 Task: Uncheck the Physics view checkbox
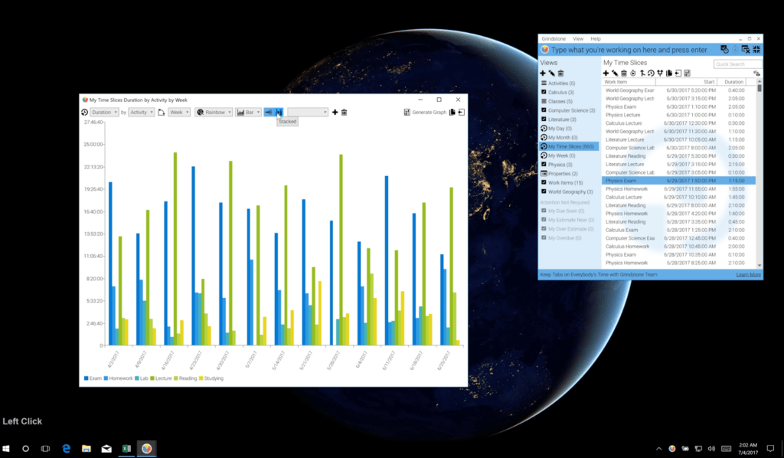click(544, 164)
